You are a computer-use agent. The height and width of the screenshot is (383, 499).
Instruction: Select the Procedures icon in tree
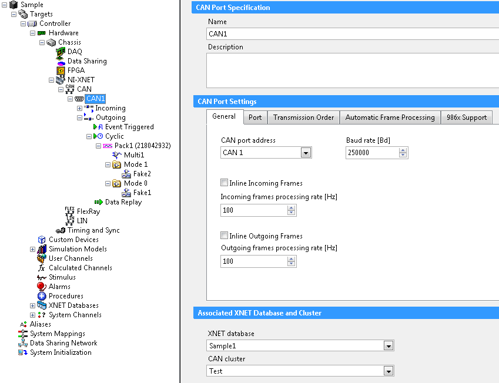point(42,296)
